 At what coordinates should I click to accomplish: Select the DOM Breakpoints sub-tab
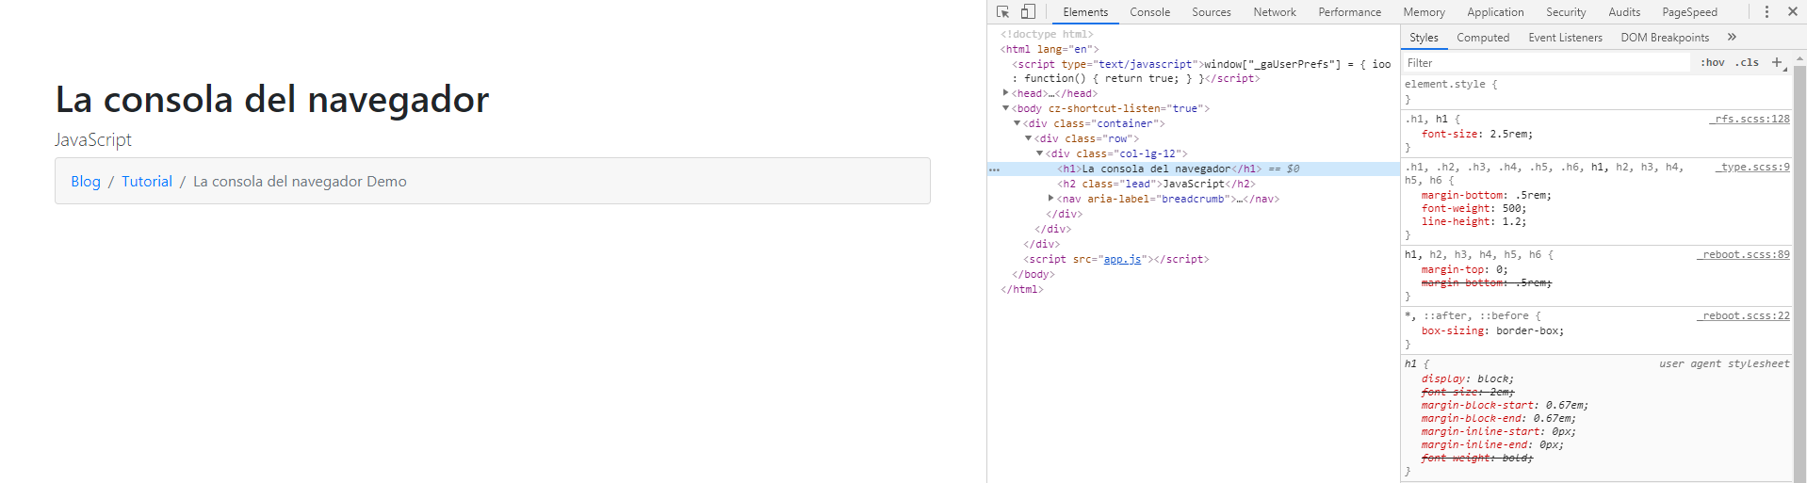point(1665,38)
